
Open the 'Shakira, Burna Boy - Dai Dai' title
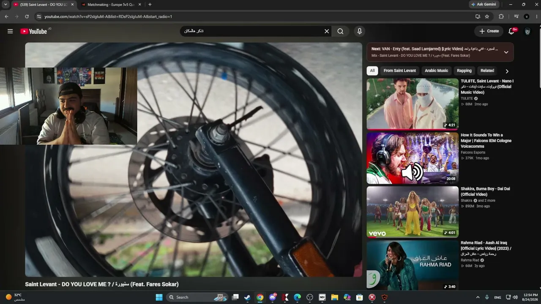pos(485,192)
